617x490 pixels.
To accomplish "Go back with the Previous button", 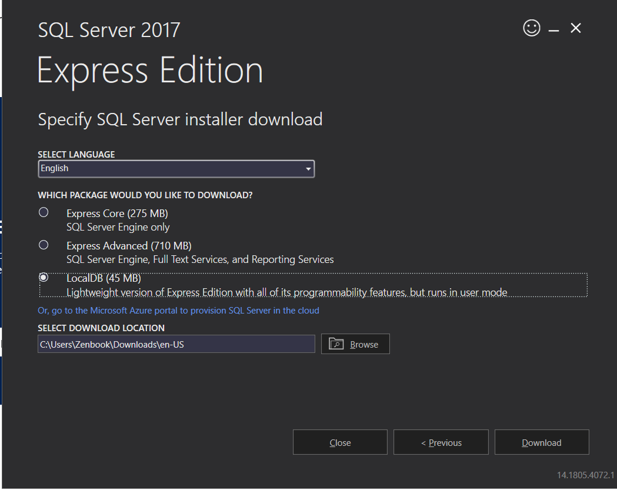I will tap(441, 442).
